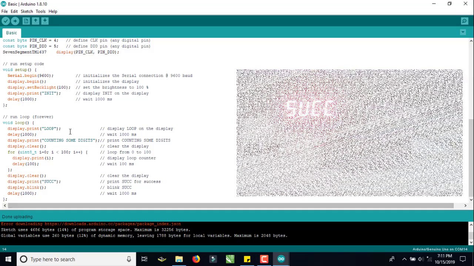The image size is (474, 266).
Task: Click display.print("COUNTING SOME DIGITS"); line
Action: coord(53,140)
